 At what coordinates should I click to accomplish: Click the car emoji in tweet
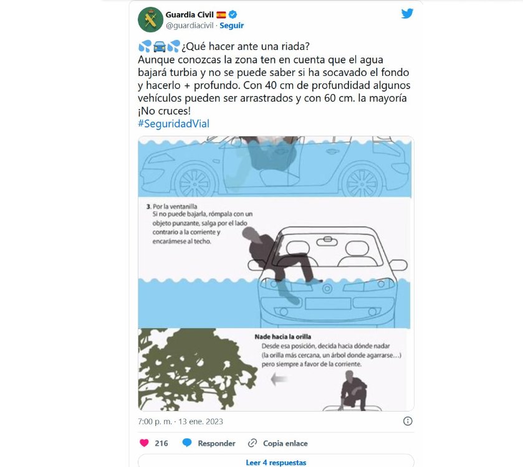point(160,47)
